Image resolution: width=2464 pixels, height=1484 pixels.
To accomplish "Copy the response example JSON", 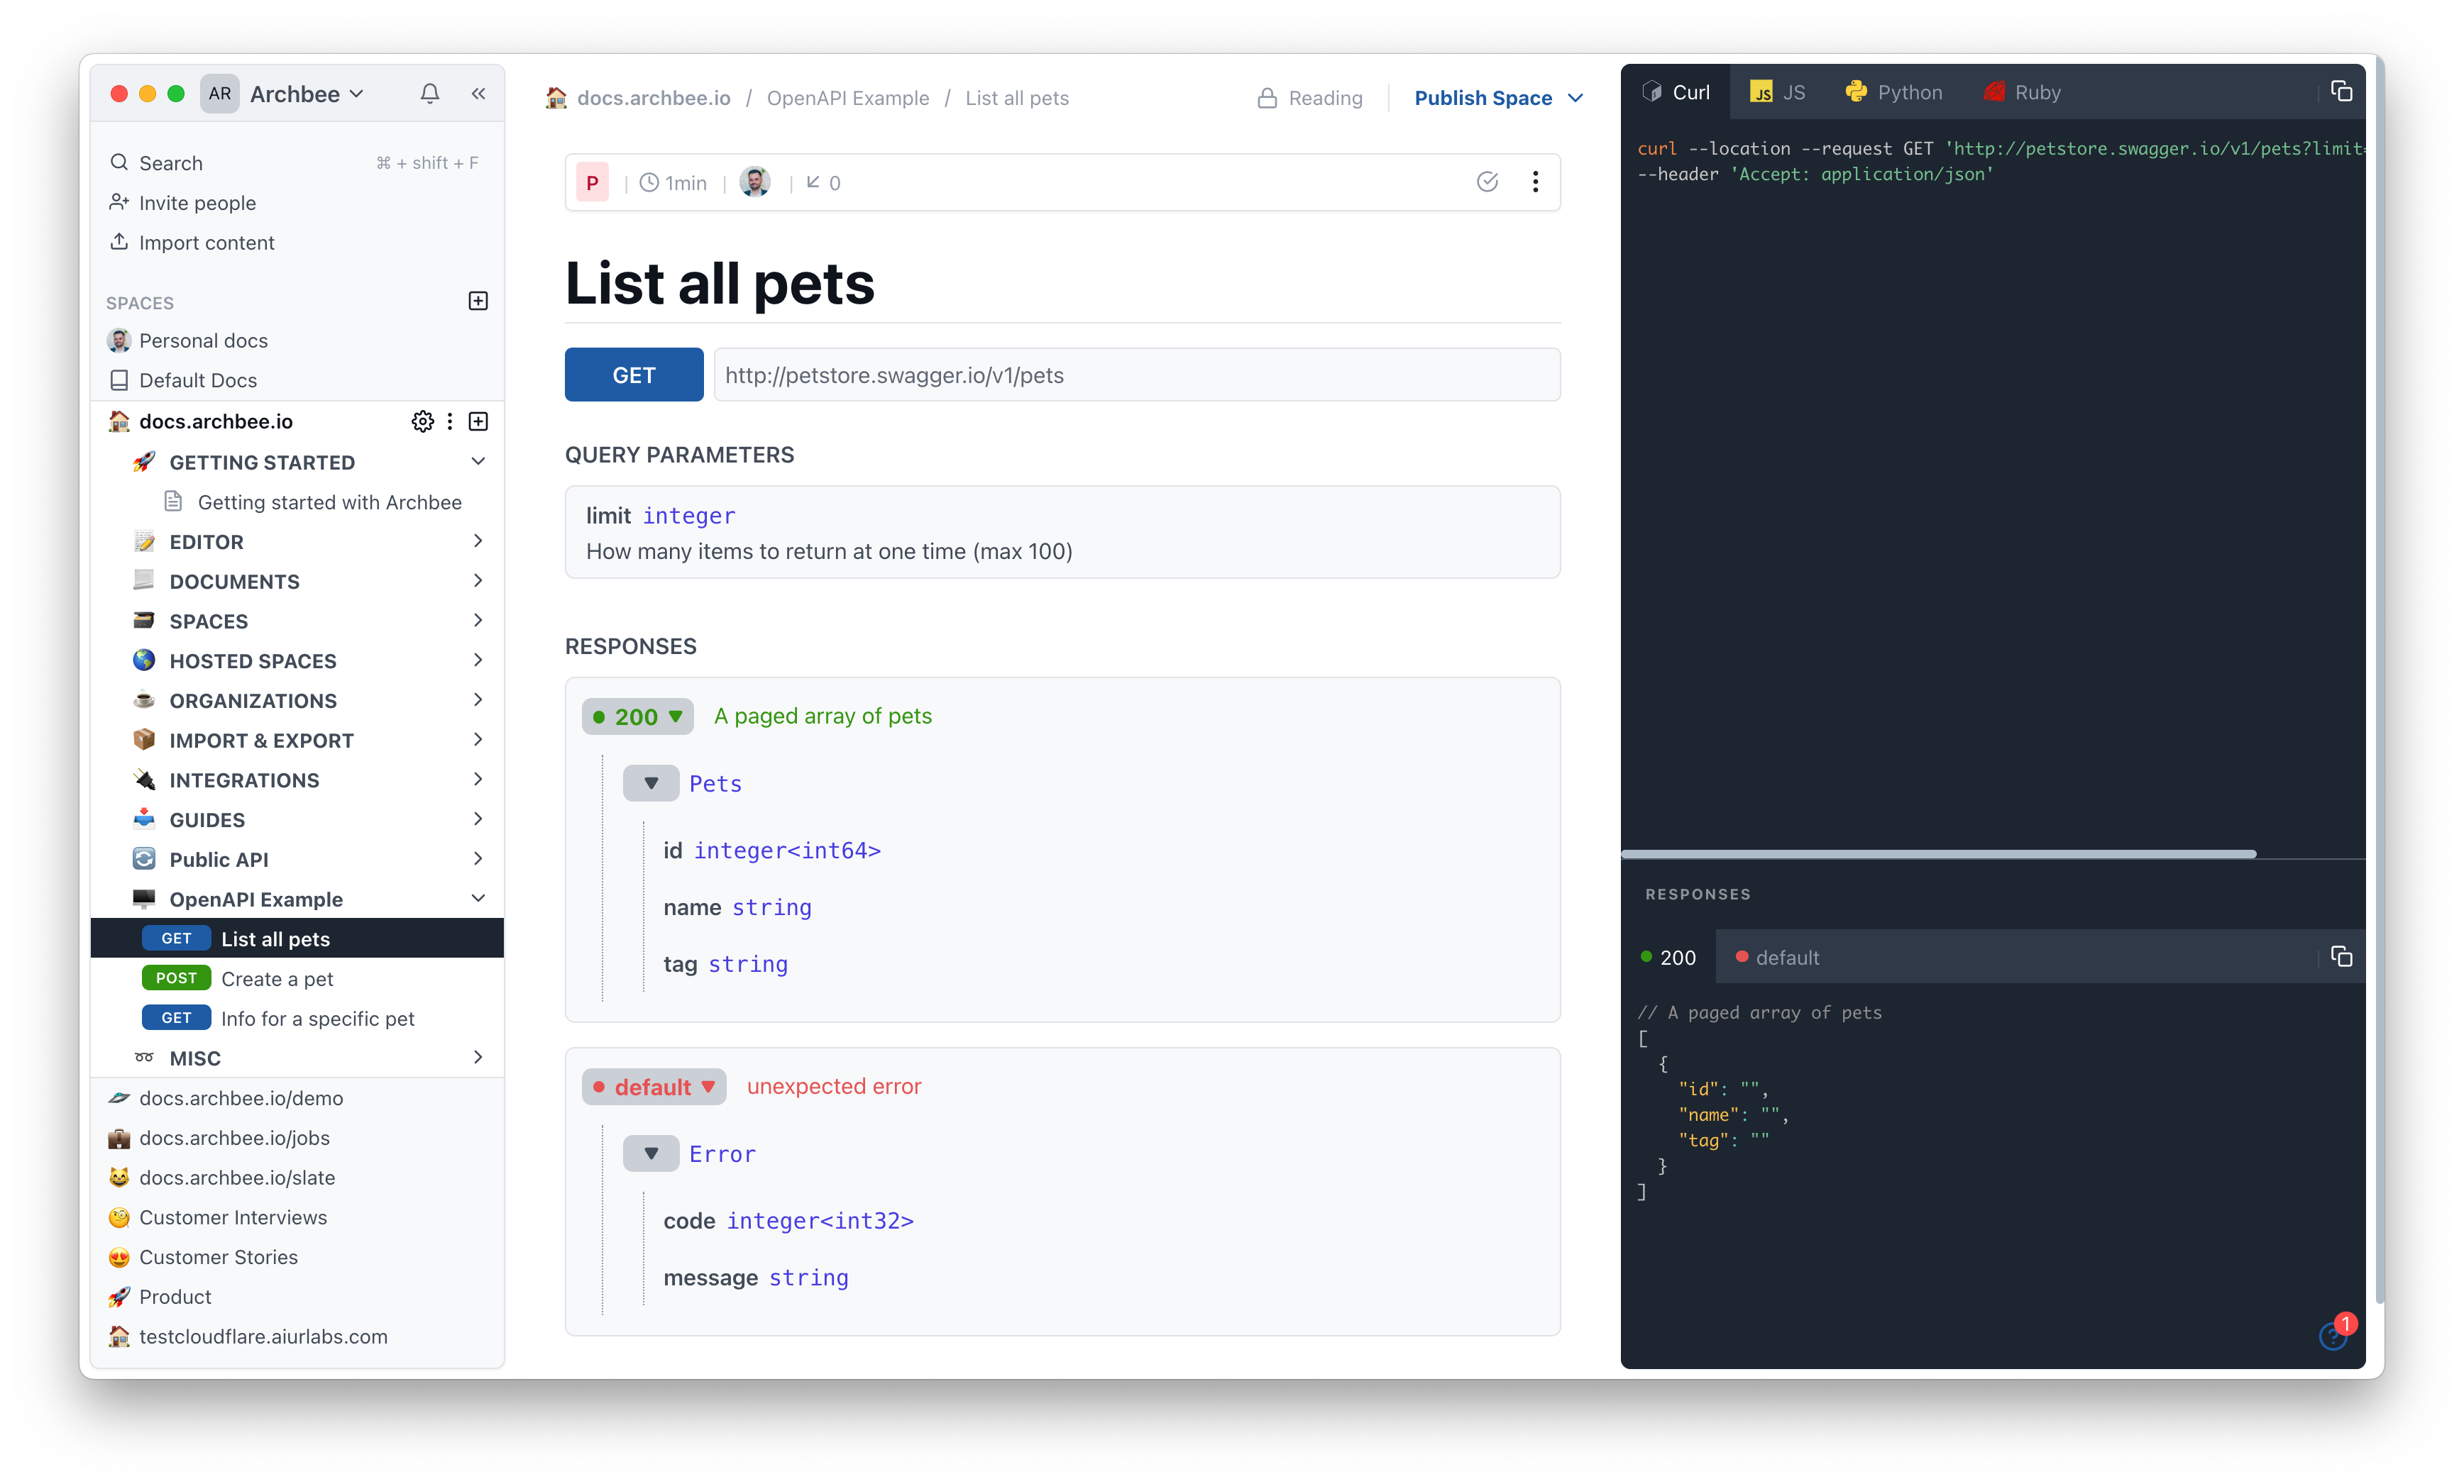I will (2341, 958).
